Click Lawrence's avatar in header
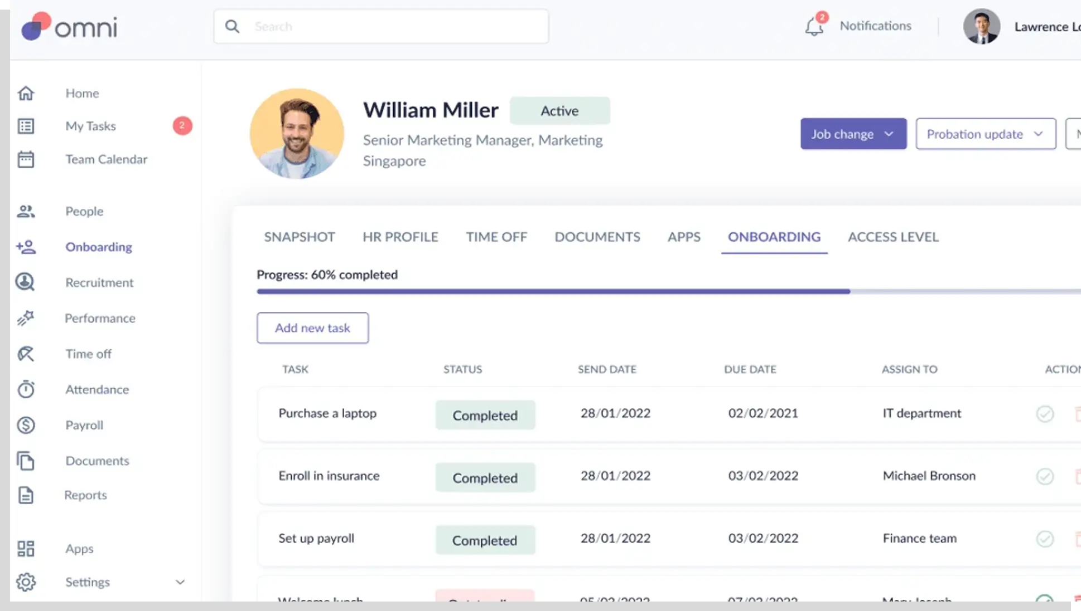 click(981, 26)
